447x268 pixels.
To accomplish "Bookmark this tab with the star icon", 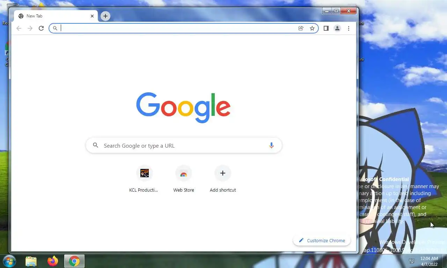I will [x=312, y=28].
